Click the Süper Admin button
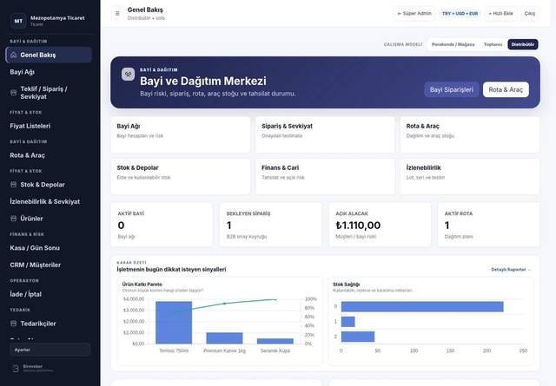Viewport: 556px width, 386px height. [x=414, y=14]
